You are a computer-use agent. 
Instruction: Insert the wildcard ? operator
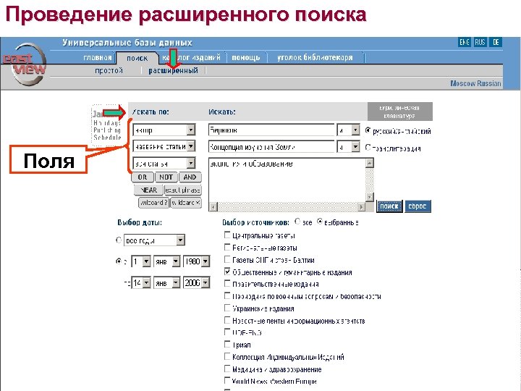pyautogui.click(x=153, y=203)
